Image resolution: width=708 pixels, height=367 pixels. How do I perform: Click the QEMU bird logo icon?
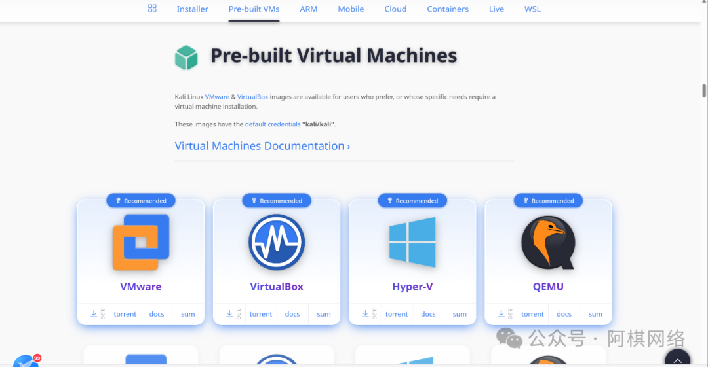pos(548,242)
